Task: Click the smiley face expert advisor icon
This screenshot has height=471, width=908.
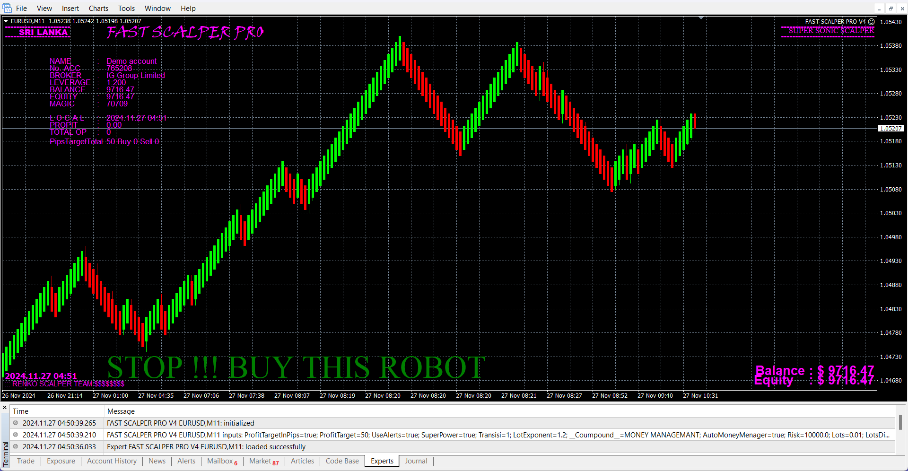Action: coord(871,21)
